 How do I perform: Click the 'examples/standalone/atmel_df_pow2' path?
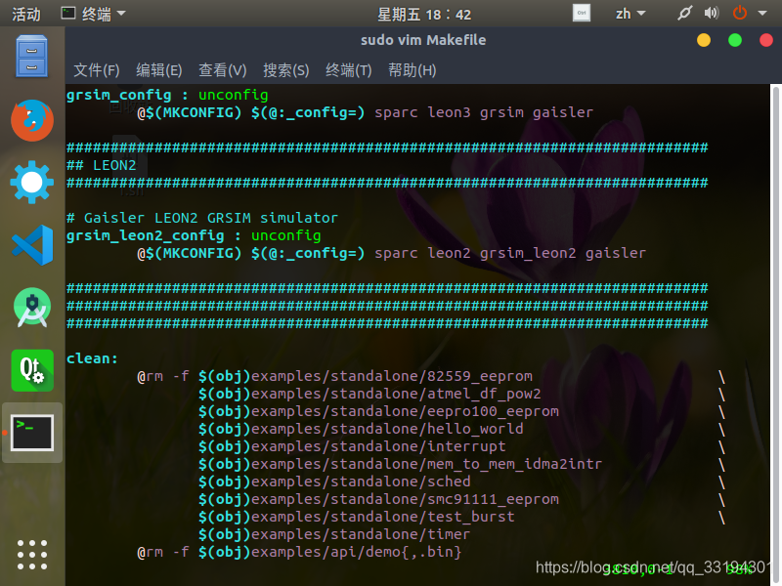(396, 394)
